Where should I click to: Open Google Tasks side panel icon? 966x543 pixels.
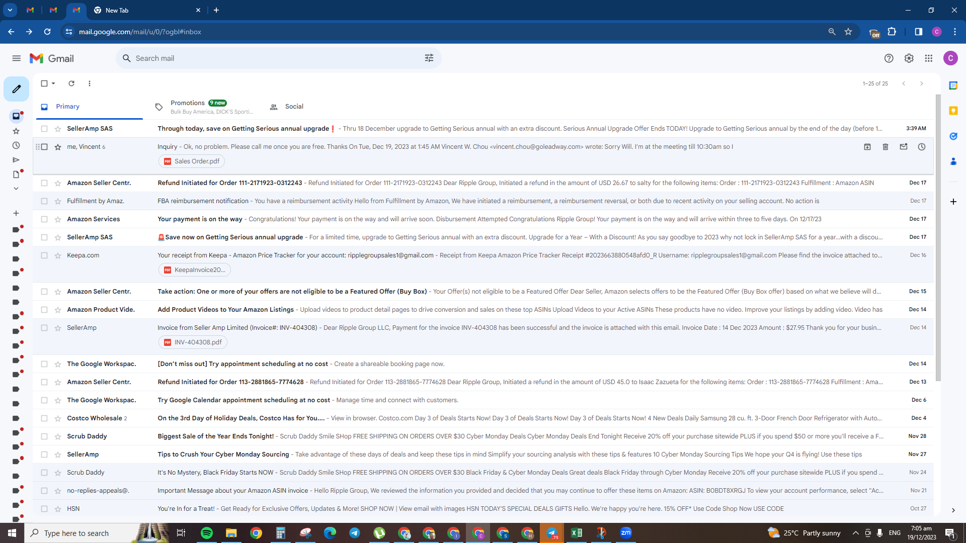pyautogui.click(x=953, y=136)
